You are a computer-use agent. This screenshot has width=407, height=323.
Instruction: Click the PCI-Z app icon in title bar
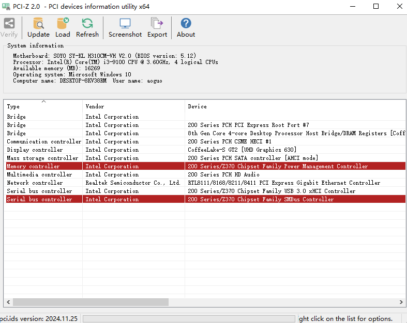coord(6,6)
